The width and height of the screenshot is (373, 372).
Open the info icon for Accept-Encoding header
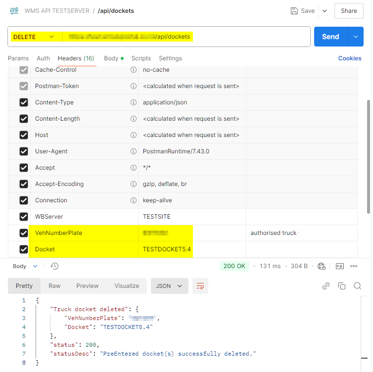[x=134, y=184]
